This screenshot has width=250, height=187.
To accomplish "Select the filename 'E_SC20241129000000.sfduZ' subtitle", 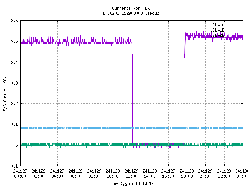I will tap(131, 13).
